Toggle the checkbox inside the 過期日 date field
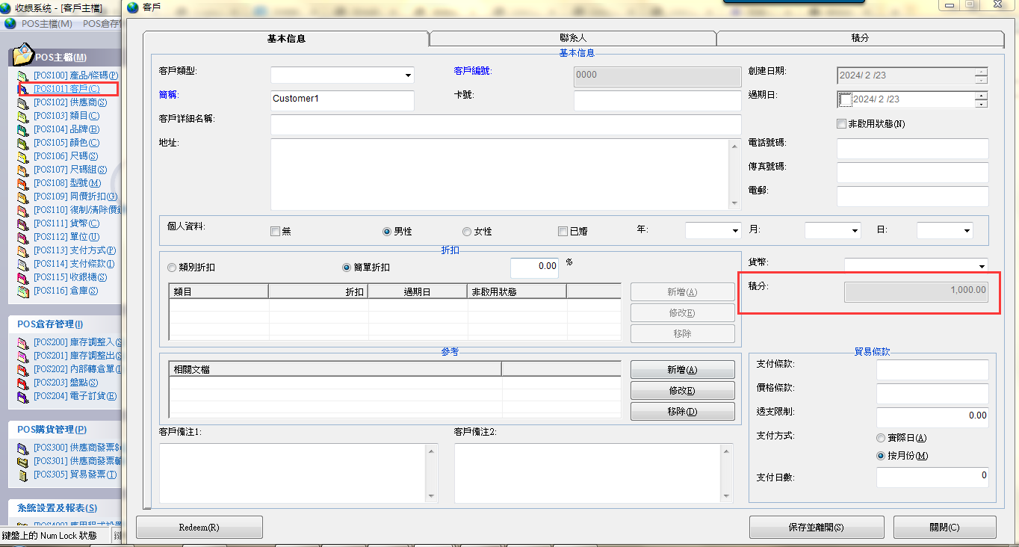This screenshot has height=547, width=1019. (x=846, y=99)
